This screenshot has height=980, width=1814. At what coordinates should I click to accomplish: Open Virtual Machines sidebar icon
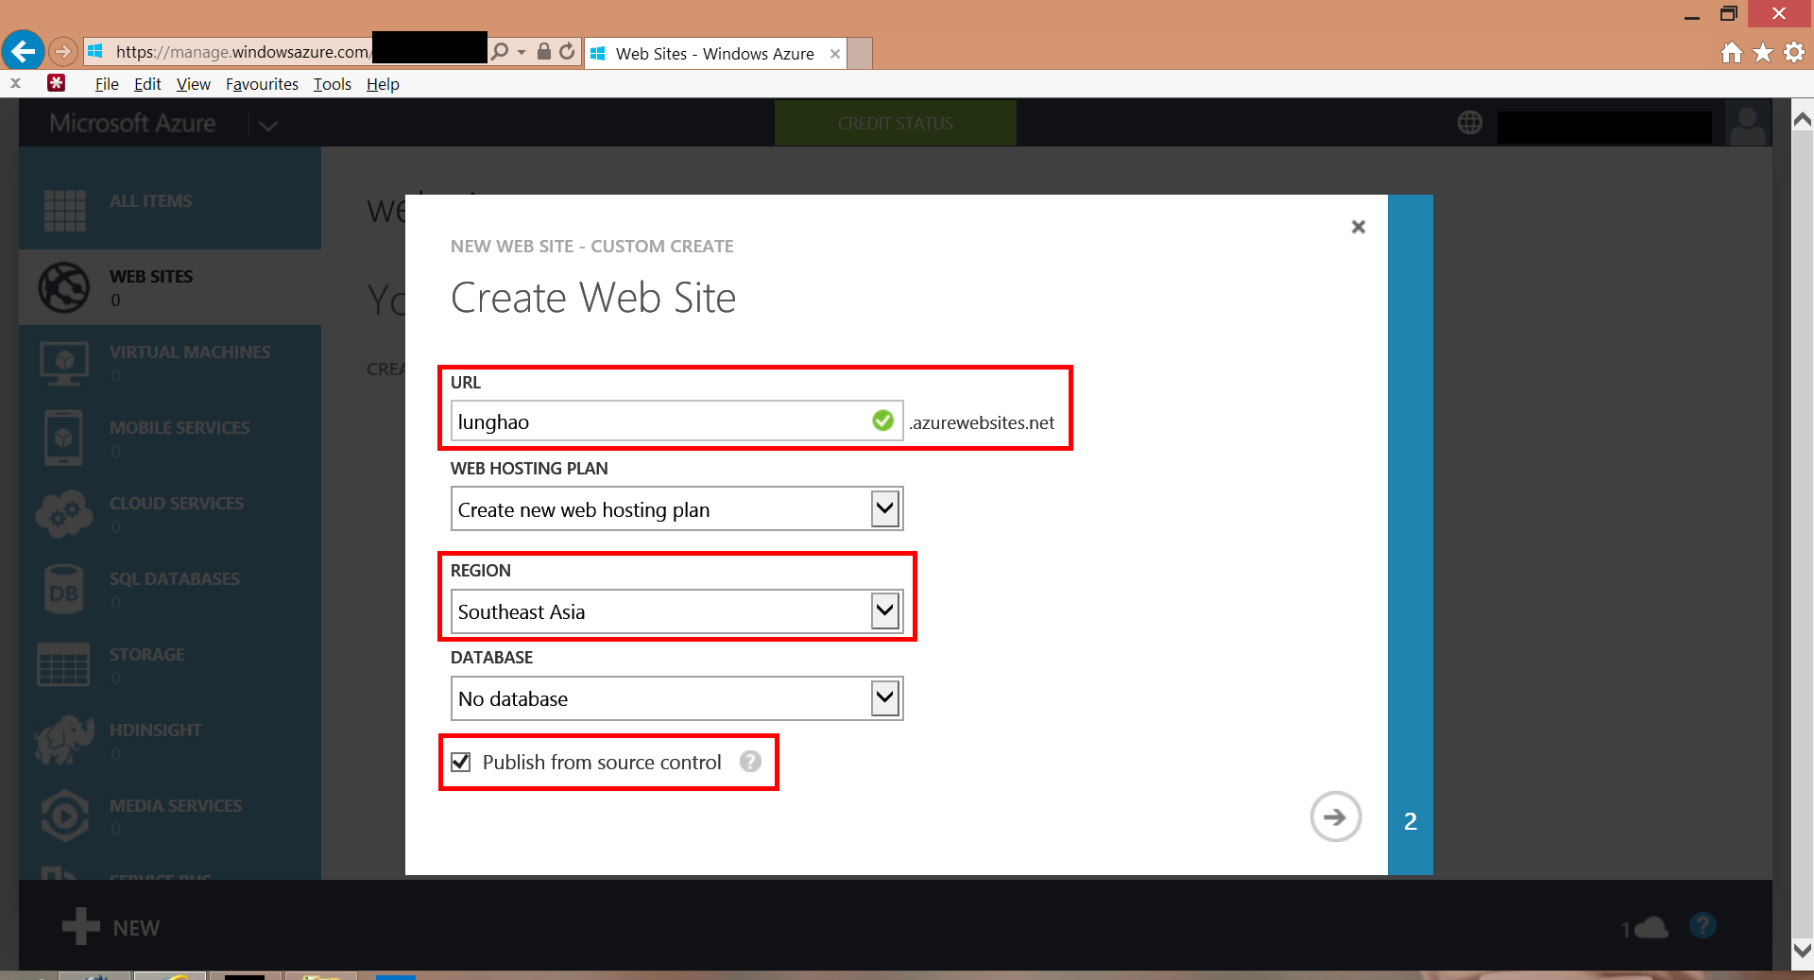coord(64,363)
